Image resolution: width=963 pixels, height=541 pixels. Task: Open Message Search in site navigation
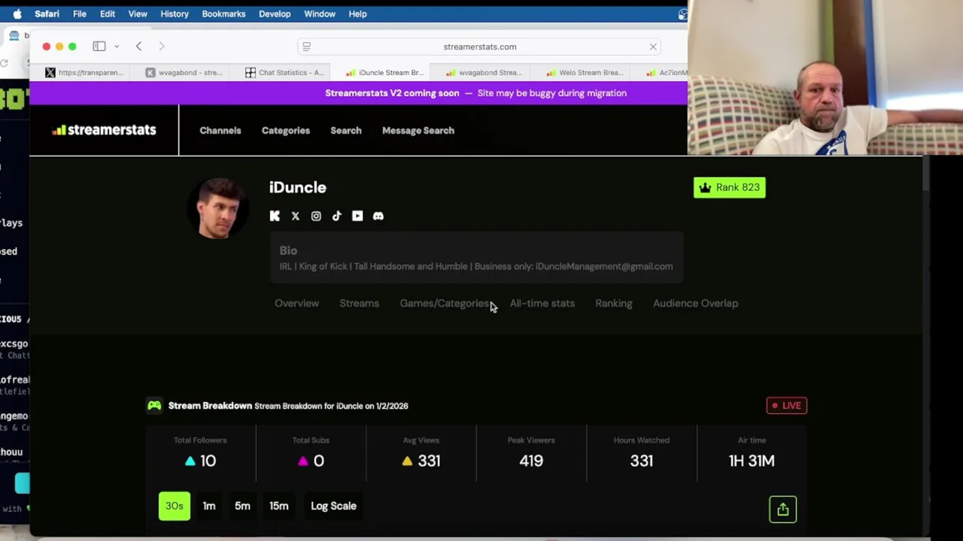(418, 131)
